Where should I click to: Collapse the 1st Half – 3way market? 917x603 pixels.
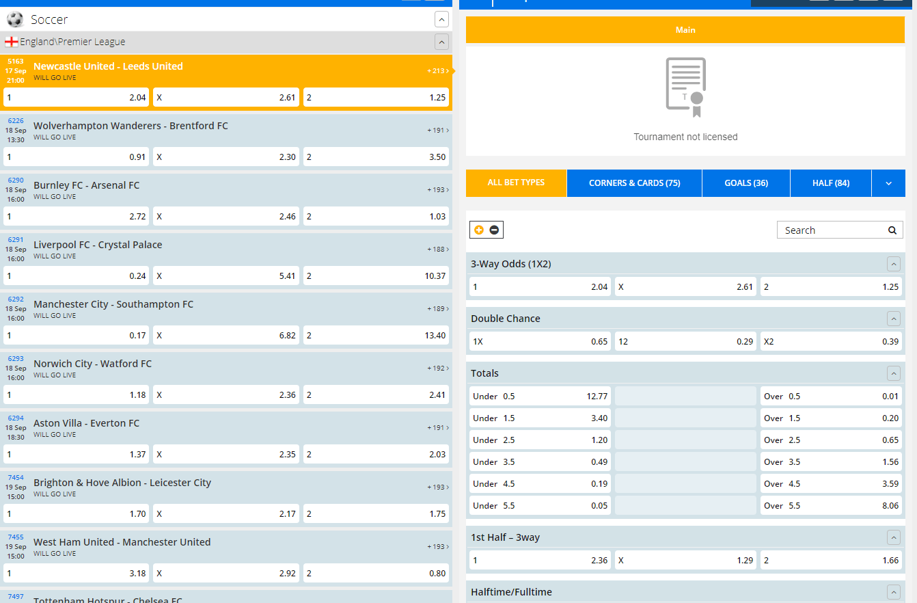[x=893, y=537]
